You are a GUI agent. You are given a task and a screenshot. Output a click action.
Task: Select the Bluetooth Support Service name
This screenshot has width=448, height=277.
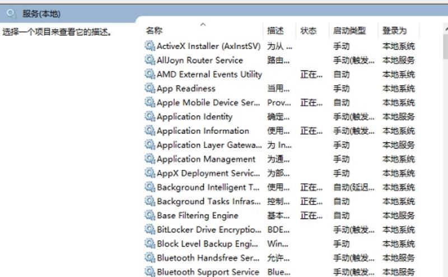(x=208, y=272)
